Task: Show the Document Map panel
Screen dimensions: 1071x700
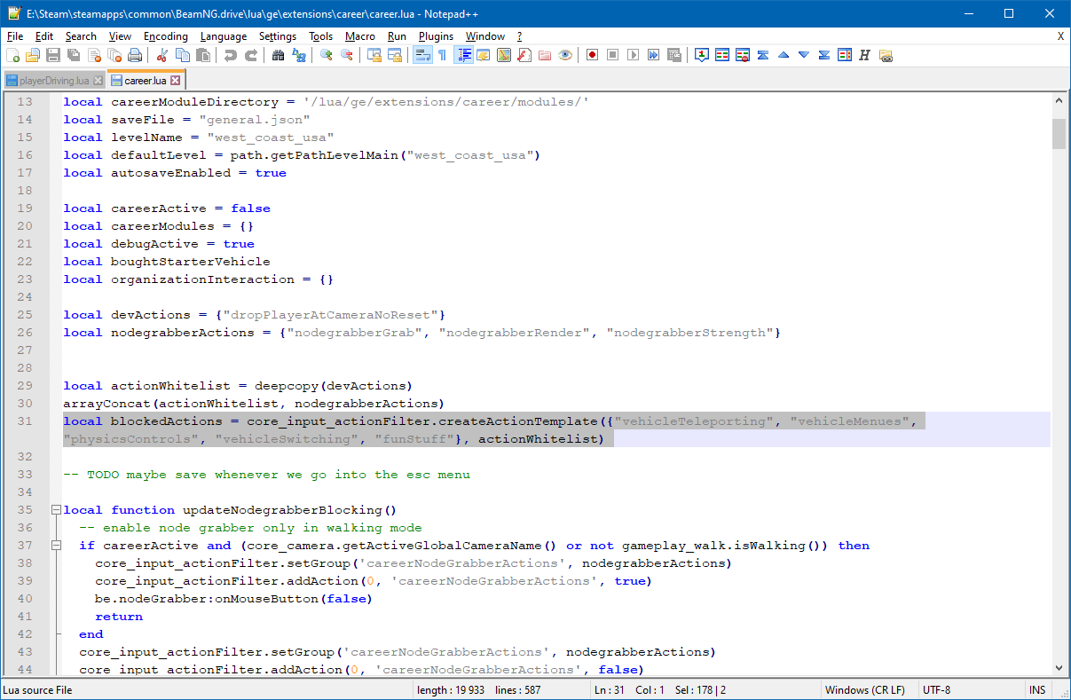Action: [504, 55]
